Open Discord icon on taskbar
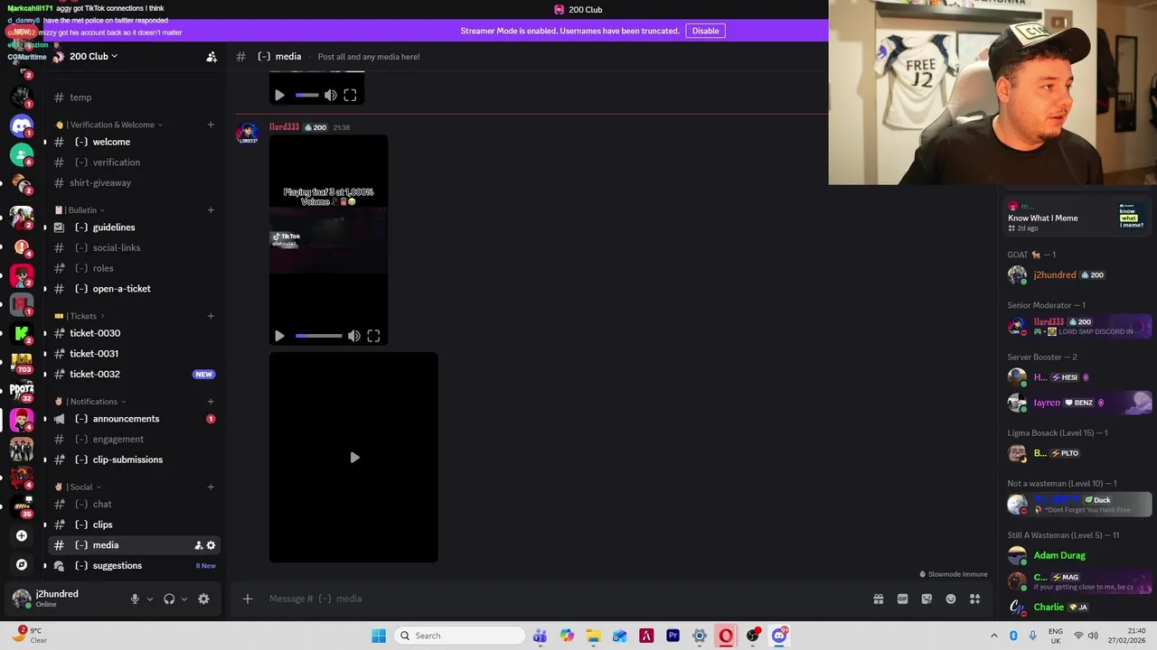 [x=779, y=636]
